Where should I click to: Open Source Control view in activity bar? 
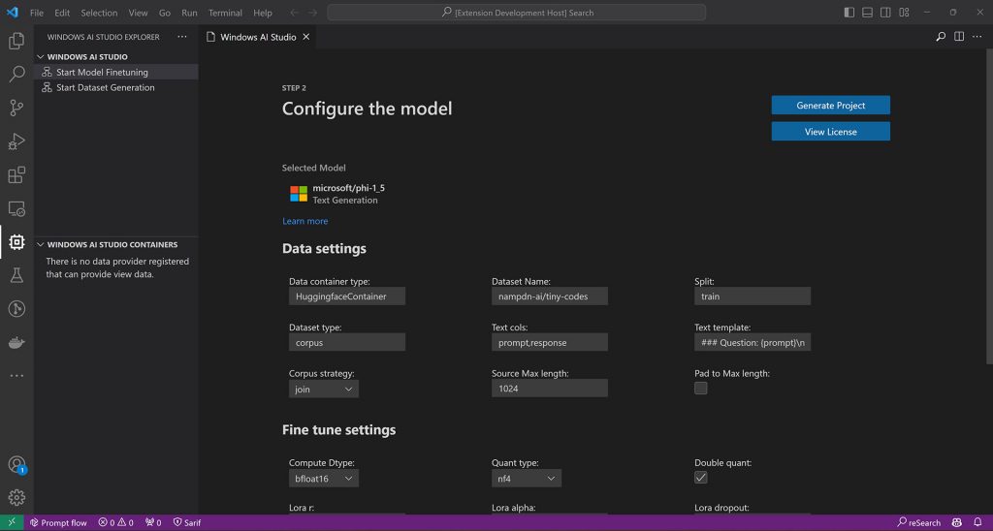tap(16, 108)
